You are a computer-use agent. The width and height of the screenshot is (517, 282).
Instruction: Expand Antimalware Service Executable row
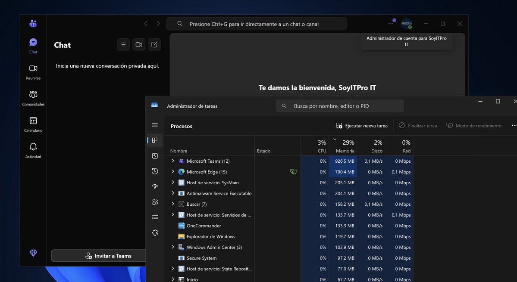pos(173,193)
